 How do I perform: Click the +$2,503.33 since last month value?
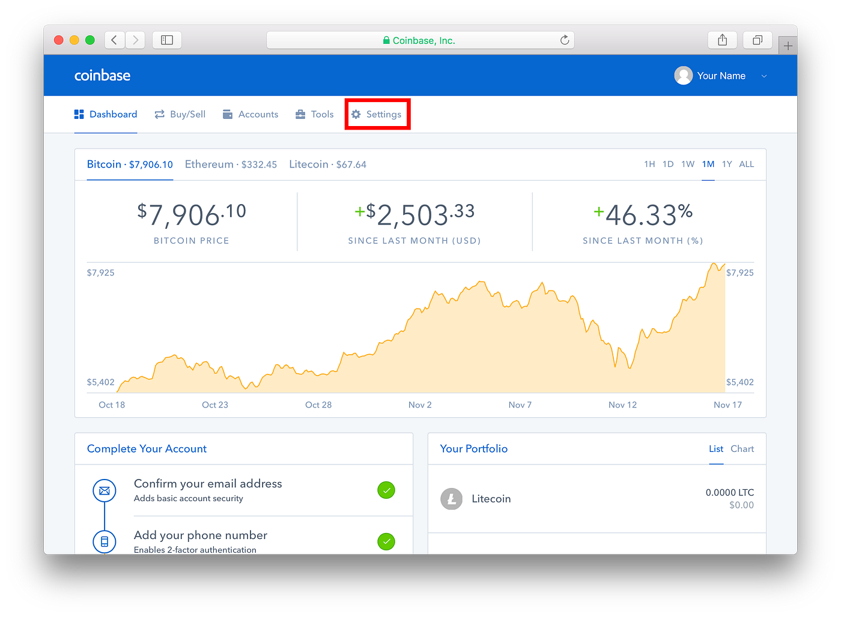pyautogui.click(x=414, y=215)
